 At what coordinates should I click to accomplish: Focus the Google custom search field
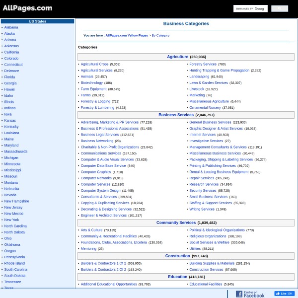250,8
